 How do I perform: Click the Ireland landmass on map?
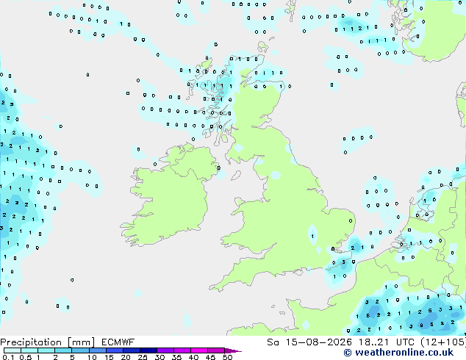169,196
